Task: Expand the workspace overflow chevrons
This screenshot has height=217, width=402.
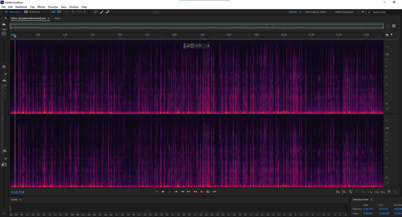Action: click(x=363, y=12)
